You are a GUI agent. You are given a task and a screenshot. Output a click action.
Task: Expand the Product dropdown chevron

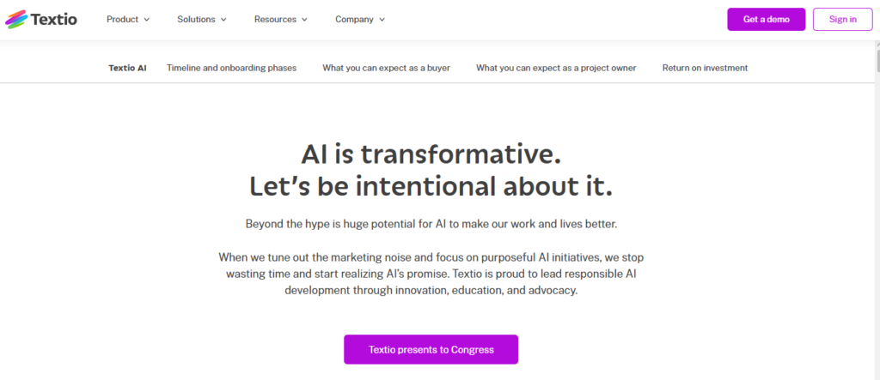coord(146,20)
